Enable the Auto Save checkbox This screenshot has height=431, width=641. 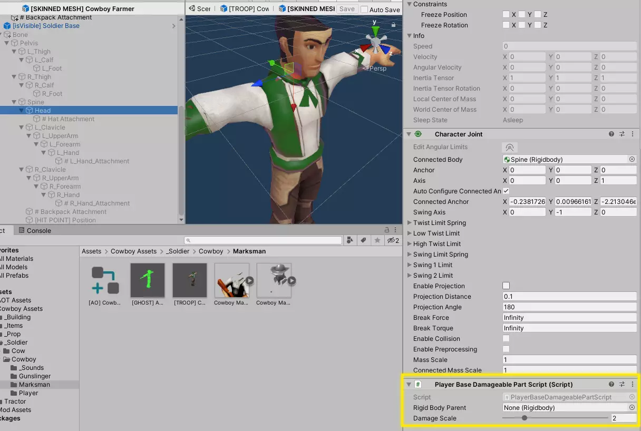(x=364, y=9)
